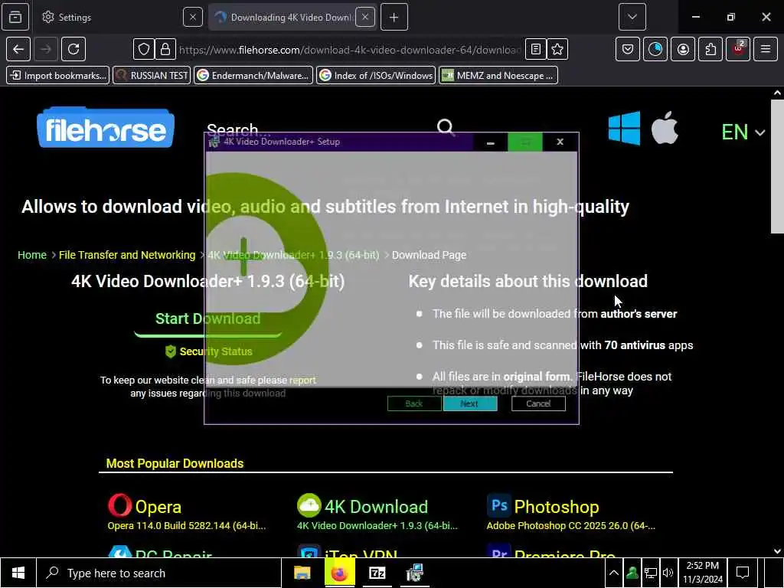Open the red uBlock extension icon
Viewport: 784px width, 588px height.
(x=738, y=49)
